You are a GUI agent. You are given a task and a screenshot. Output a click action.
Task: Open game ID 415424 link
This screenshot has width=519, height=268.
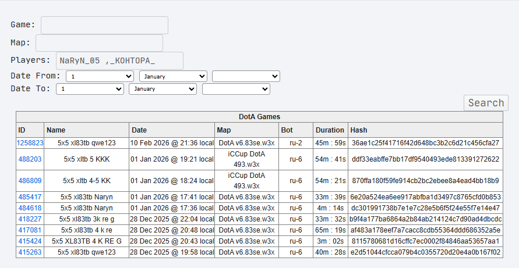(30, 241)
